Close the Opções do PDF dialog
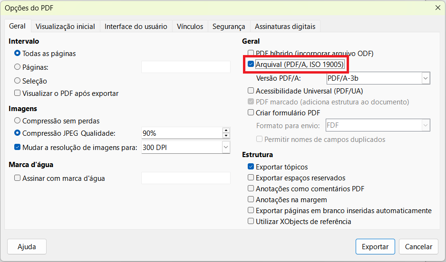Viewport: 446px width, 262px height. pyautogui.click(x=437, y=7)
